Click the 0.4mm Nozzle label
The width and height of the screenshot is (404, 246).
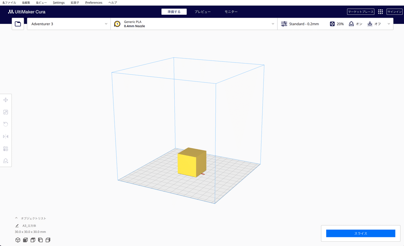134,26
